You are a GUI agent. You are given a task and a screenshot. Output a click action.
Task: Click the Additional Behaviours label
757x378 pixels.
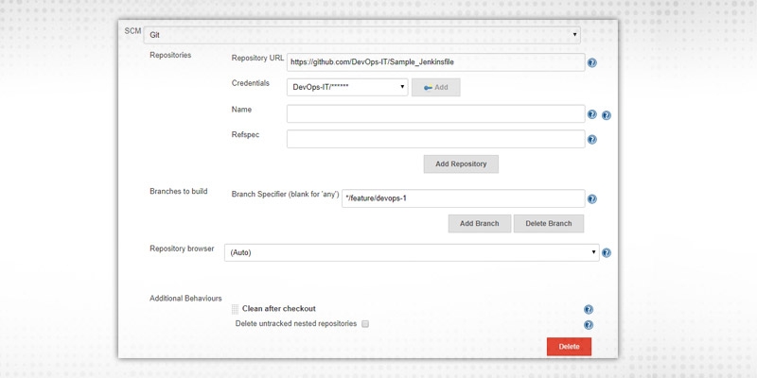pos(185,299)
